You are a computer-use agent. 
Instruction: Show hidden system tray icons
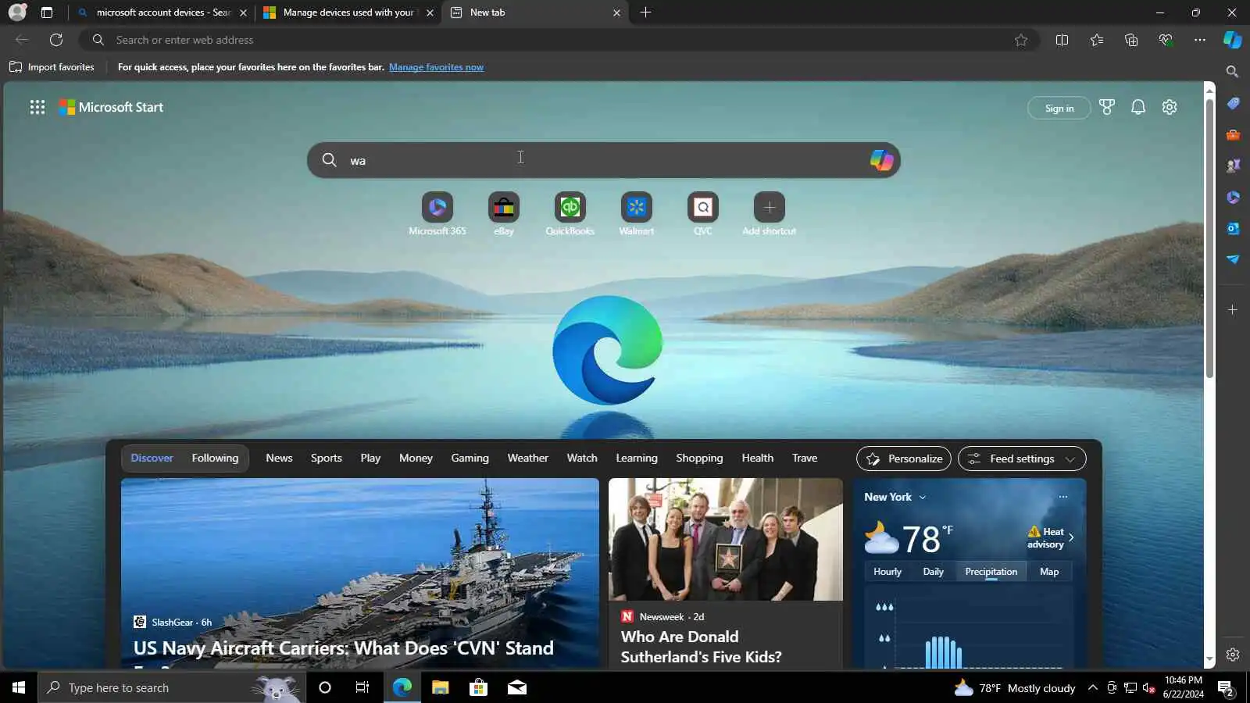pyautogui.click(x=1092, y=687)
